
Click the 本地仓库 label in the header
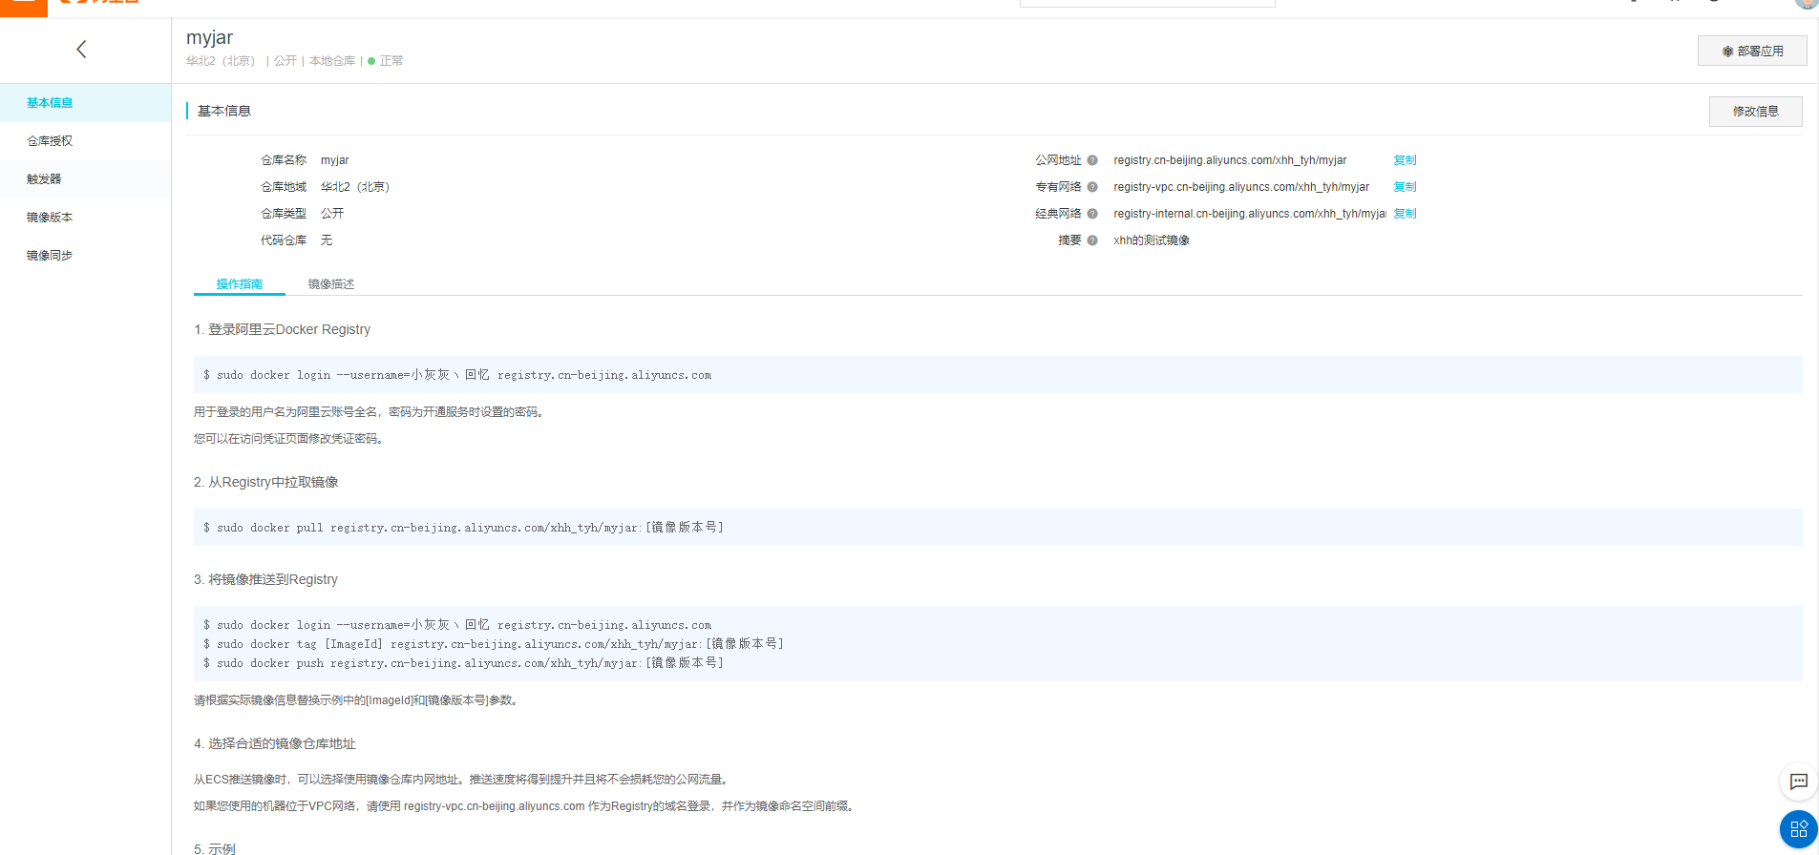(332, 61)
